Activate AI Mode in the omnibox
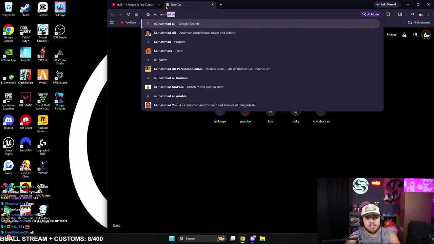This screenshot has height=244, width=434. click(x=370, y=14)
